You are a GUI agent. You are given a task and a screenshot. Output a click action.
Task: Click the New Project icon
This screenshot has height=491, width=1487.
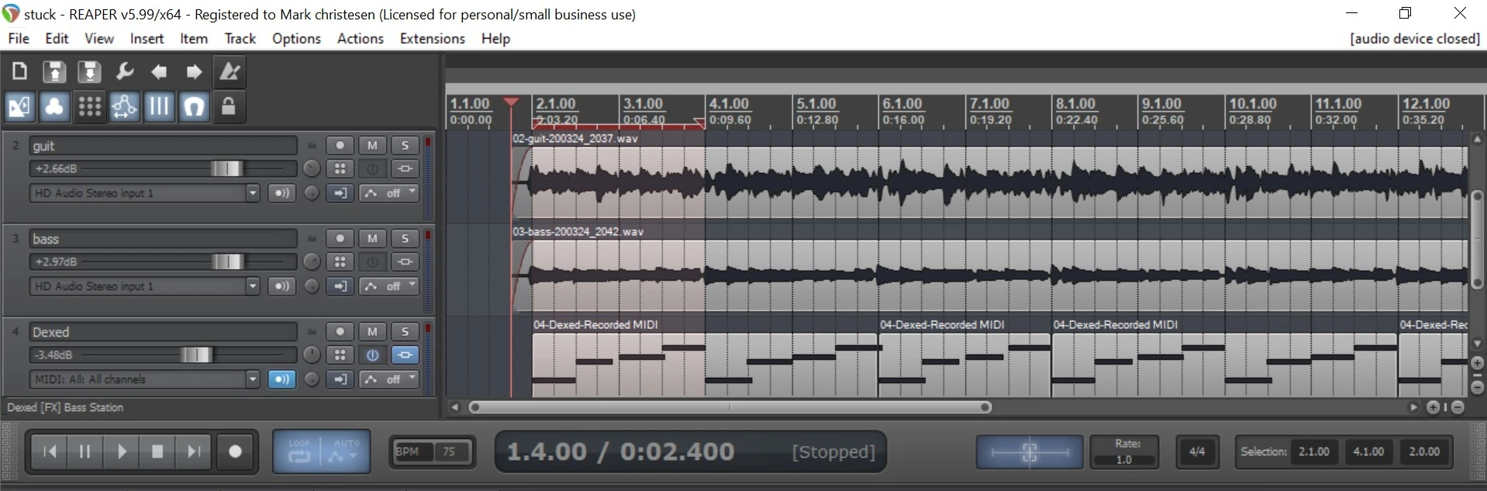click(19, 72)
